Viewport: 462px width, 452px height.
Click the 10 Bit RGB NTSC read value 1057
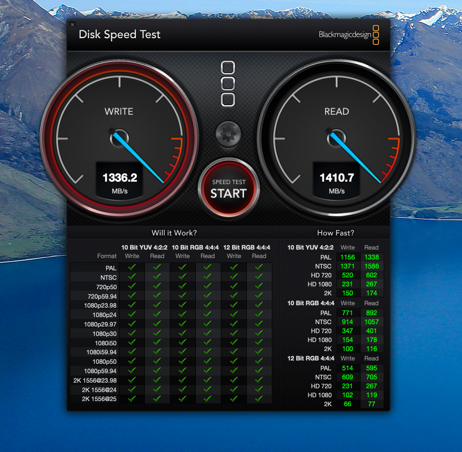pyautogui.click(x=371, y=322)
